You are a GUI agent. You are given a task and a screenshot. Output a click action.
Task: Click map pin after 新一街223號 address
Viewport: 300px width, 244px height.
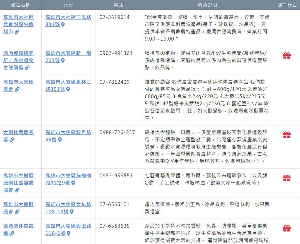tap(63, 61)
